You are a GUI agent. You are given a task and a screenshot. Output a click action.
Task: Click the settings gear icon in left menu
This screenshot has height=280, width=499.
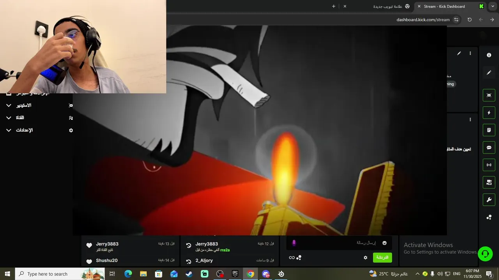click(x=71, y=130)
